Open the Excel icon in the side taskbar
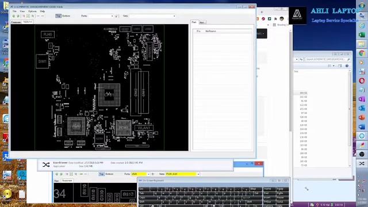 coord(362,35)
